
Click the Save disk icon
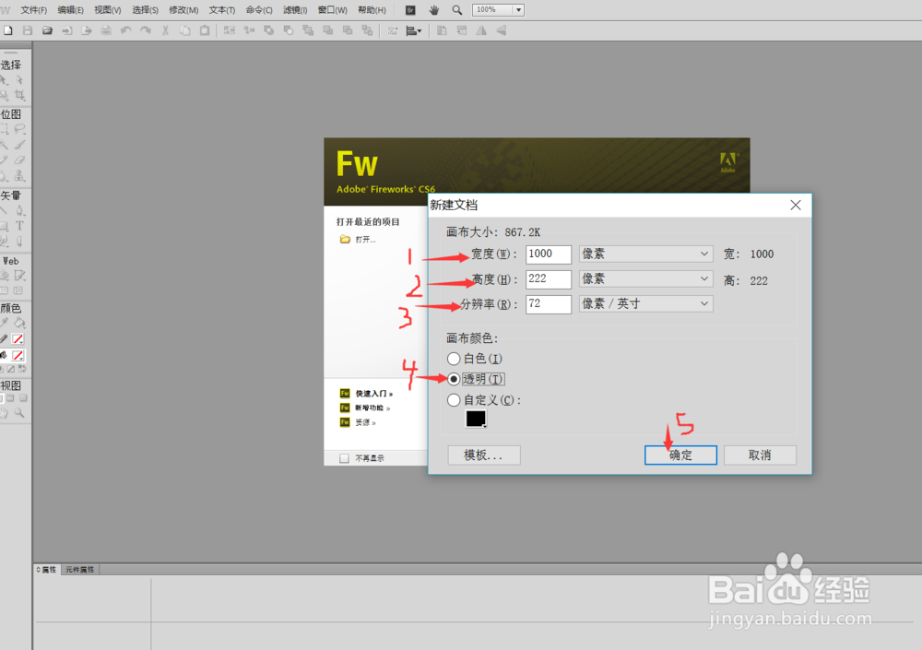27,30
